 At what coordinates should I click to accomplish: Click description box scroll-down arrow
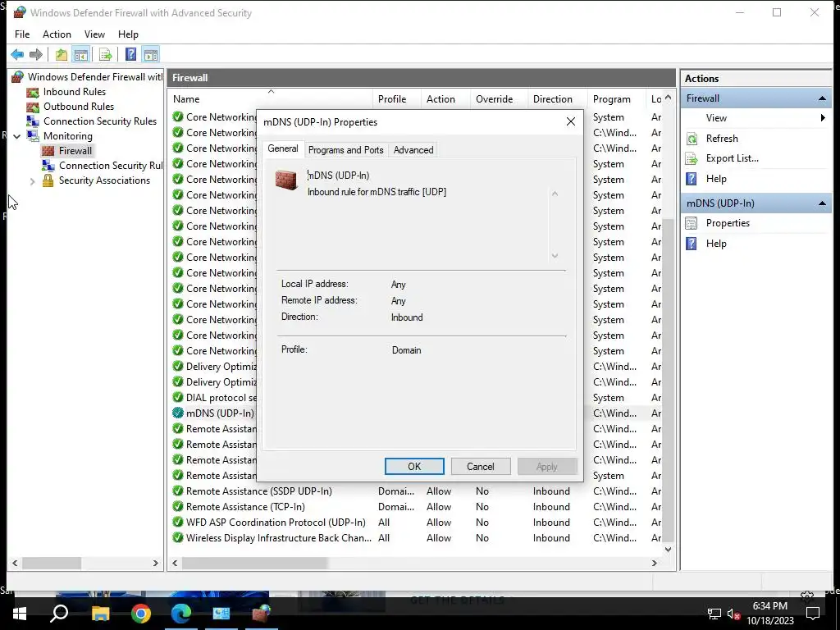555,256
